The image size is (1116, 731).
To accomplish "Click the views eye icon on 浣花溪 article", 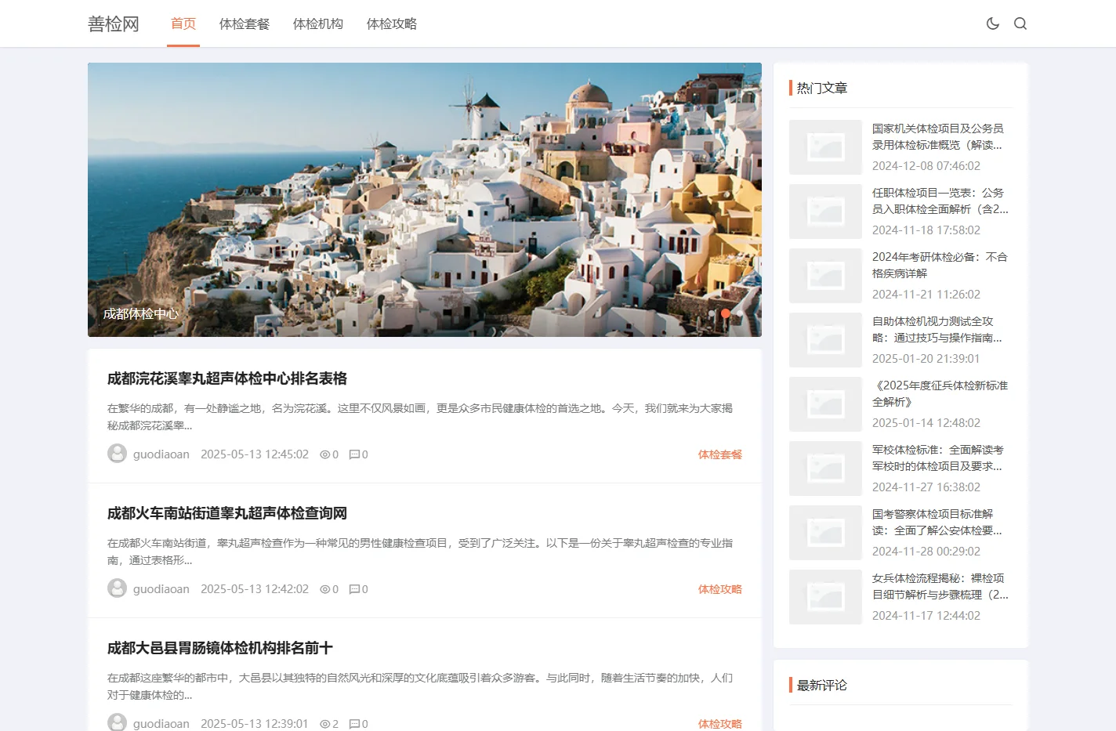I will click(x=324, y=454).
